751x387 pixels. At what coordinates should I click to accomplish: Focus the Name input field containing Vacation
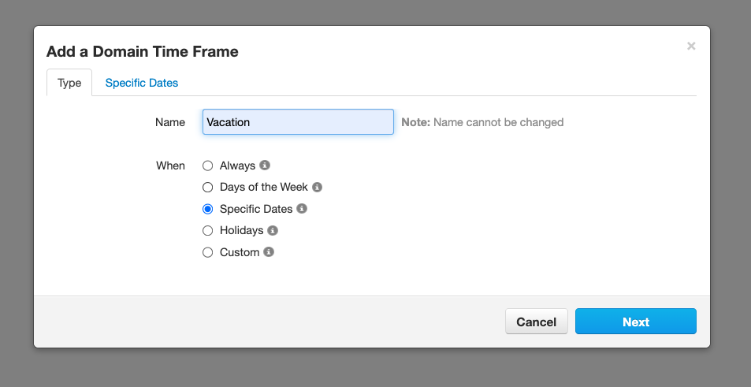click(298, 122)
